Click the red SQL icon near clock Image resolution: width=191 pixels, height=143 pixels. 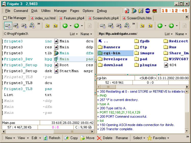tap(155, 11)
